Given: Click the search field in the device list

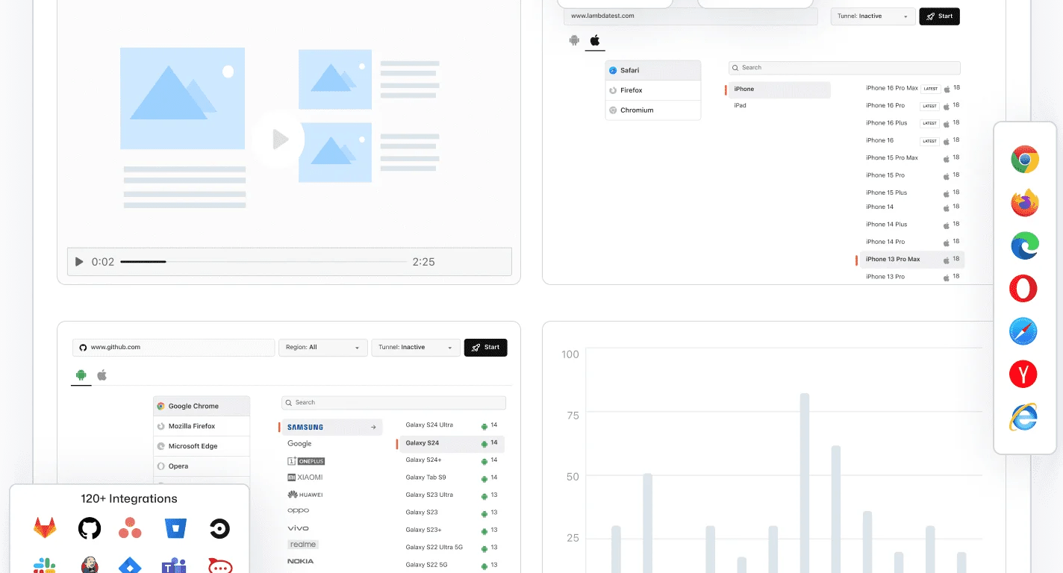Looking at the screenshot, I should click(393, 402).
